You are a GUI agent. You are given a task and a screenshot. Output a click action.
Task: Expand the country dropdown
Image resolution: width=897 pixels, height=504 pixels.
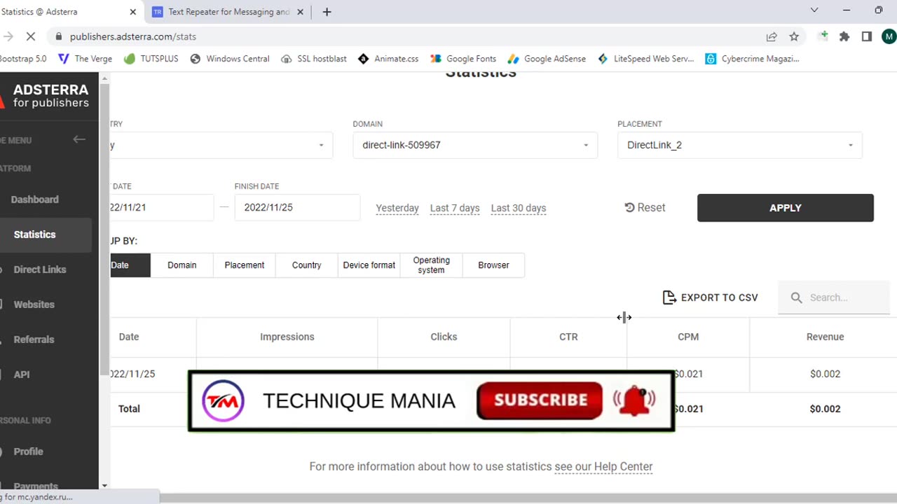point(221,145)
